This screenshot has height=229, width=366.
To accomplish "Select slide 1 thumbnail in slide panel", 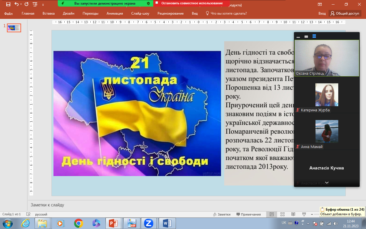I will tap(14, 28).
